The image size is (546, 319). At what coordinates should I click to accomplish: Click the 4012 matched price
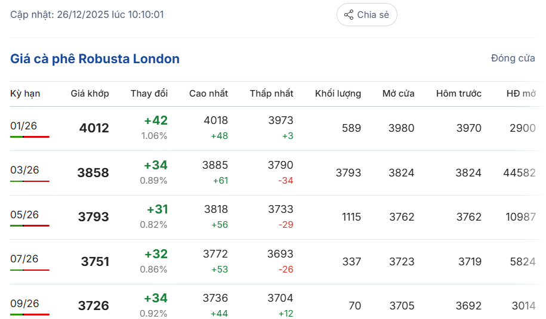(x=94, y=128)
